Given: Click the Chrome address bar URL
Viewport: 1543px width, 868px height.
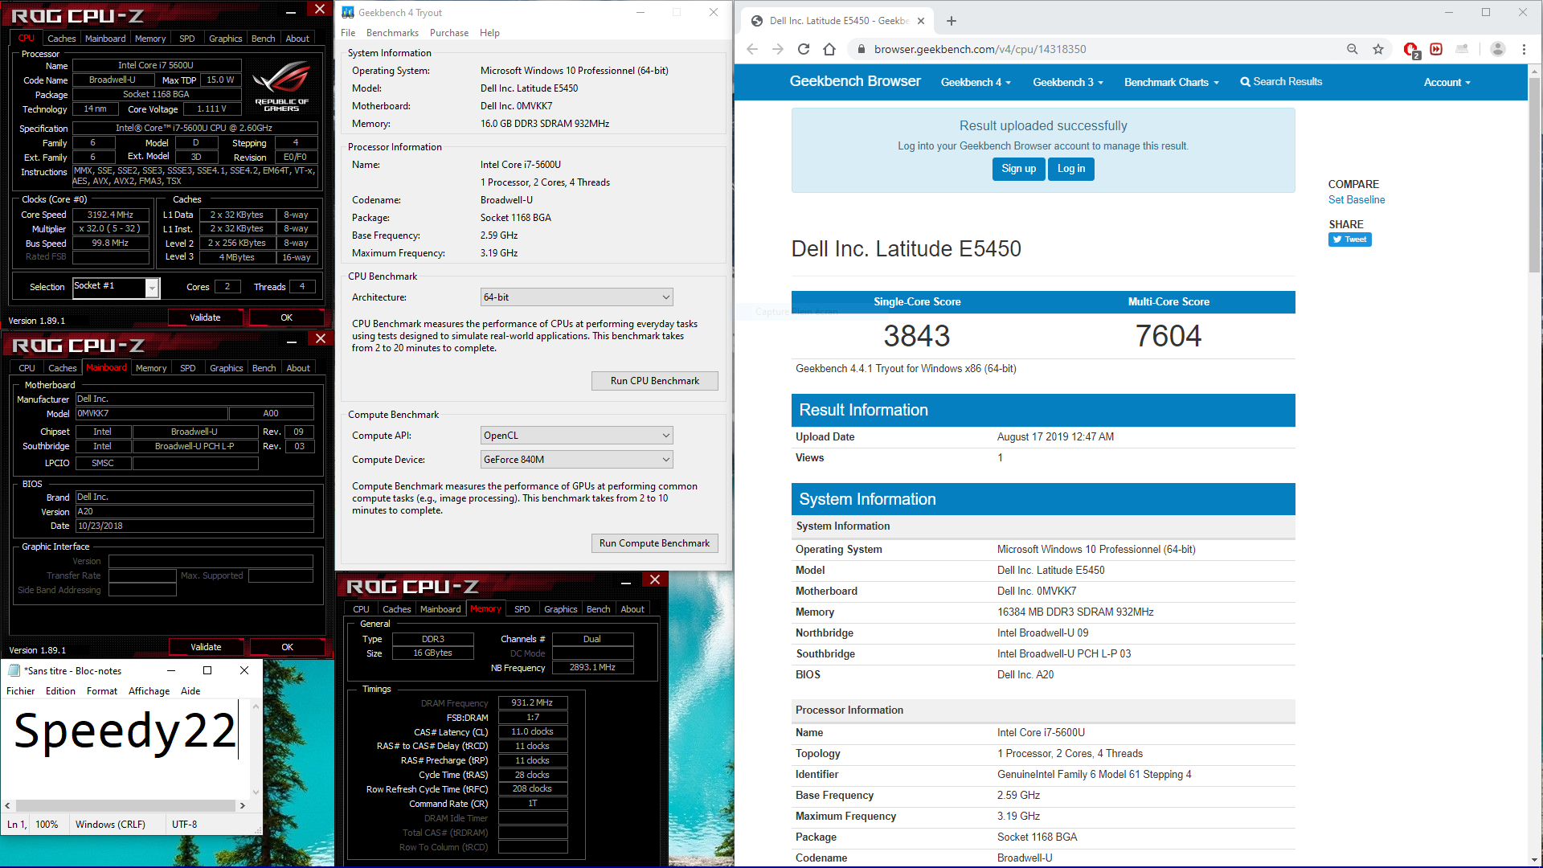Looking at the screenshot, I should tap(980, 49).
